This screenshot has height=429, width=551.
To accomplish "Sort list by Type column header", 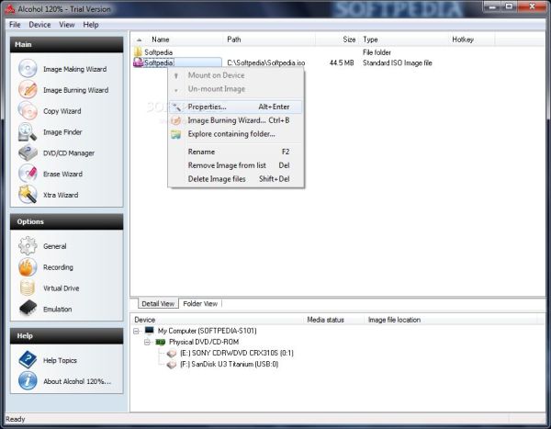I will (x=404, y=40).
